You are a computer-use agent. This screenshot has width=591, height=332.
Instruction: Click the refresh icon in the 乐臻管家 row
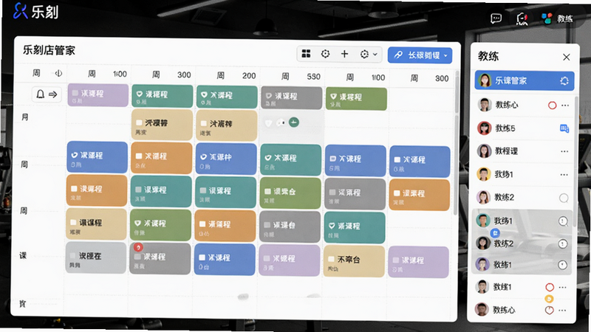[564, 80]
